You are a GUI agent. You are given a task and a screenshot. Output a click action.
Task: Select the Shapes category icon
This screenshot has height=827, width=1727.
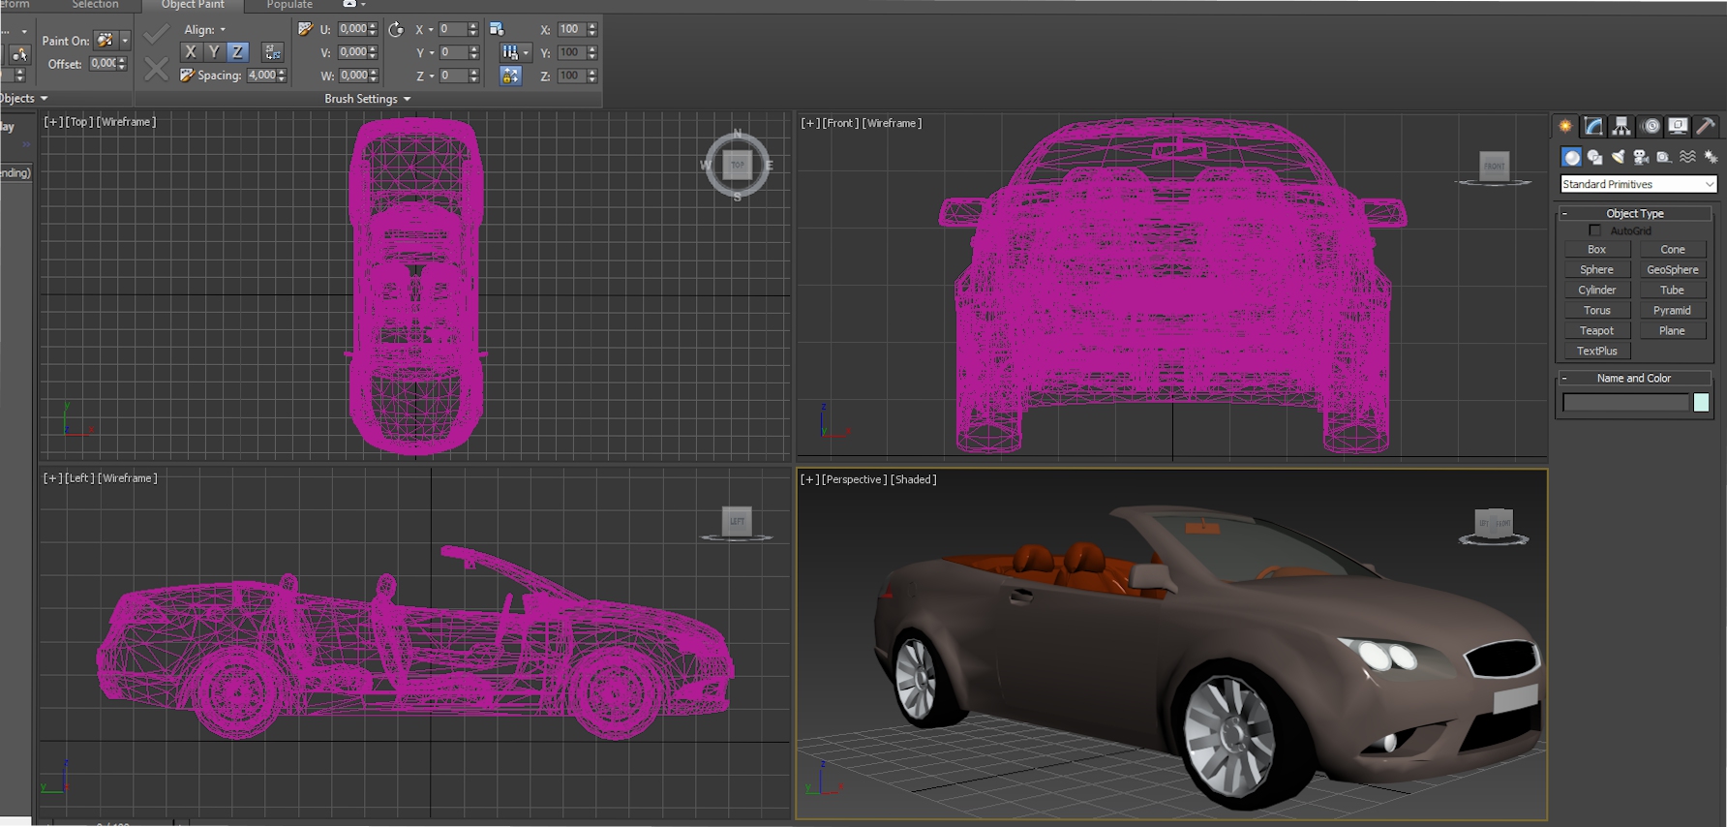click(x=1594, y=157)
